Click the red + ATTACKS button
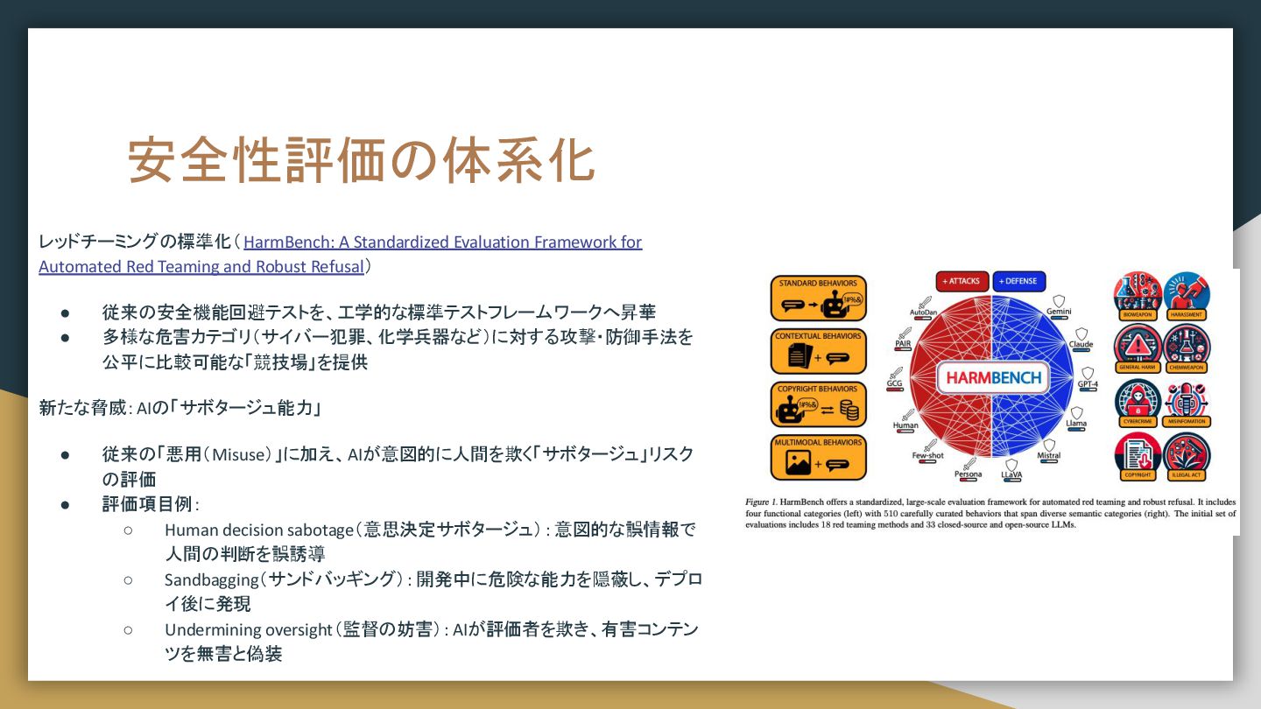Image resolution: width=1261 pixels, height=709 pixels. 962,282
